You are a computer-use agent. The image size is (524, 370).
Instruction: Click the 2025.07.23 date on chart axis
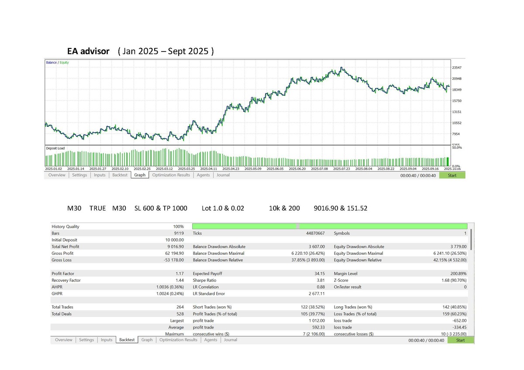point(341,168)
